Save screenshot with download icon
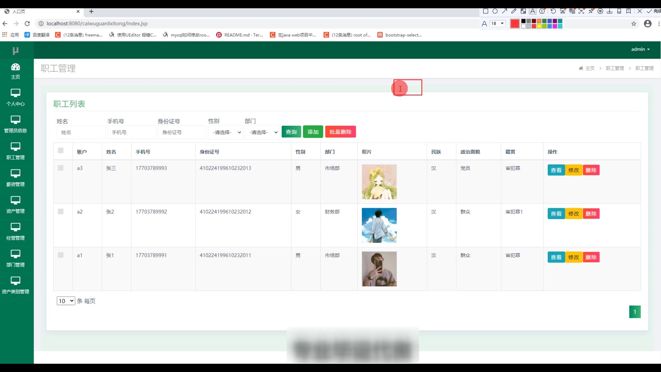661x372 pixels. [610, 11]
